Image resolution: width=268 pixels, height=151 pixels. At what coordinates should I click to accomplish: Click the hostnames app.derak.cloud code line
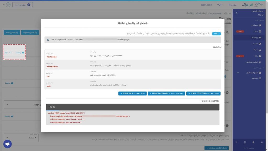(x=66, y=122)
